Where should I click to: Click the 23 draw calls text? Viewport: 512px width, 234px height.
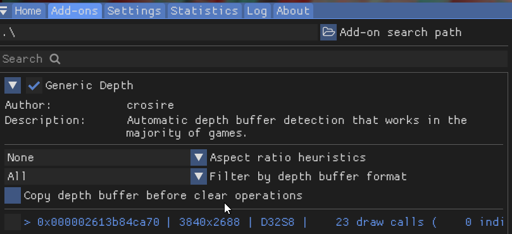coord(380,222)
